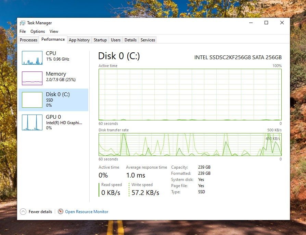The width and height of the screenshot is (306, 235).
Task: Collapse view with Fewer details arrow
Action: (x=23, y=212)
